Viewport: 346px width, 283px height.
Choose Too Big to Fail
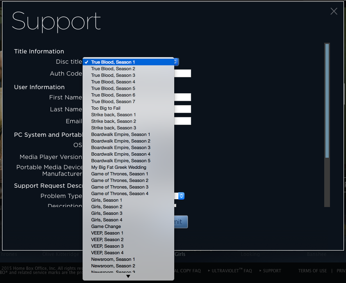tap(129, 108)
